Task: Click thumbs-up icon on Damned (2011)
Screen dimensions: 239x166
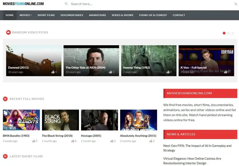Action: [53, 72]
